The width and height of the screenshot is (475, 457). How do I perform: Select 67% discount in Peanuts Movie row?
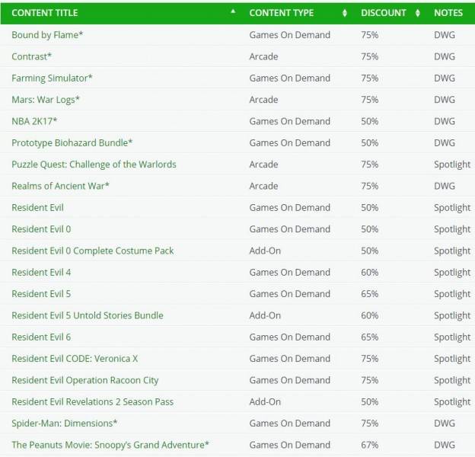[x=370, y=445]
